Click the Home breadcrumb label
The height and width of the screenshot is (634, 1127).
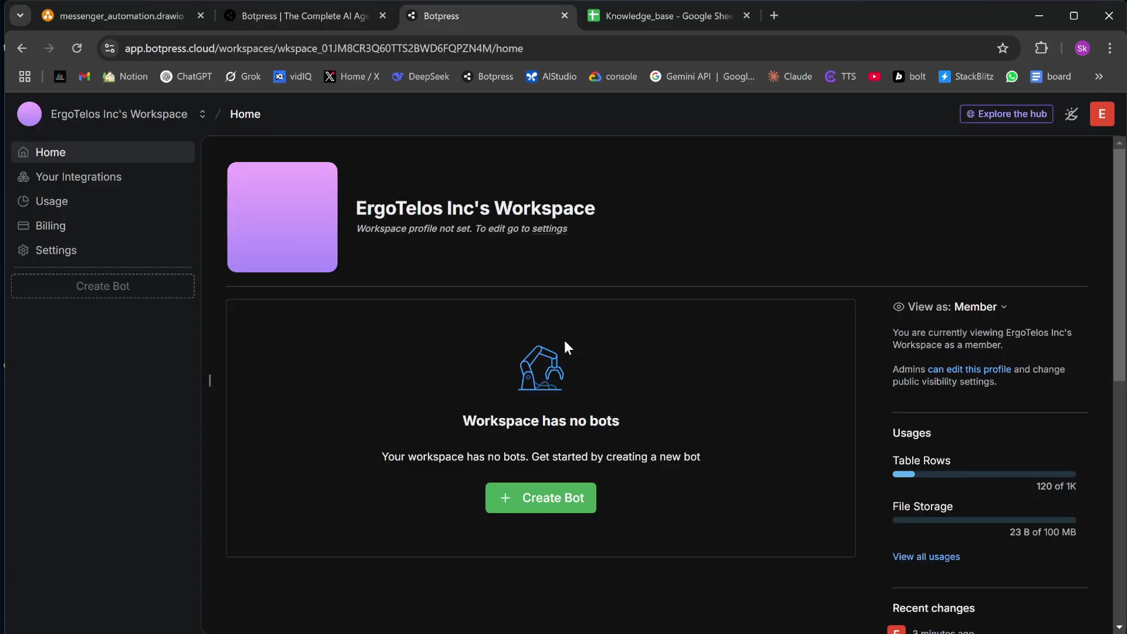[245, 114]
